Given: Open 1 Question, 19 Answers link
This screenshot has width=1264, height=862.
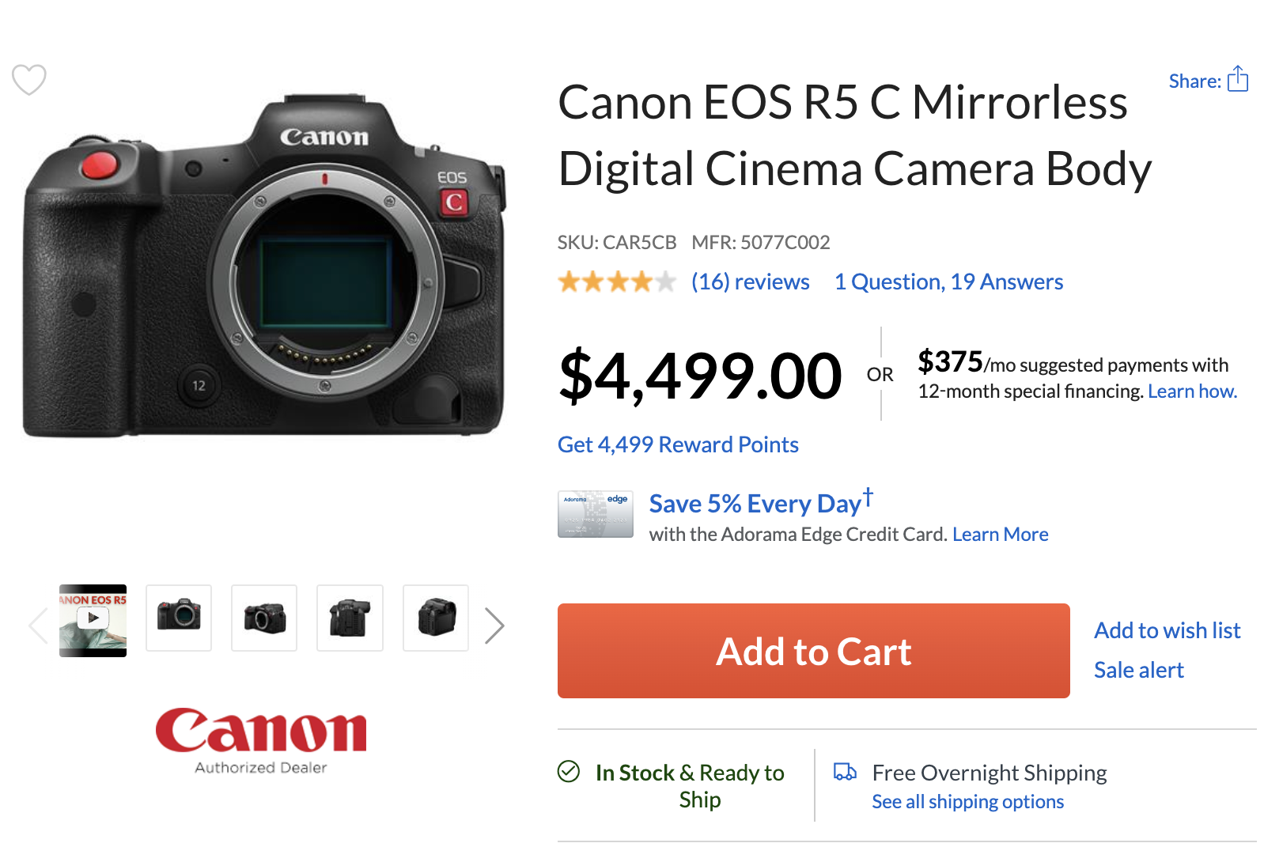Looking at the screenshot, I should [x=948, y=282].
